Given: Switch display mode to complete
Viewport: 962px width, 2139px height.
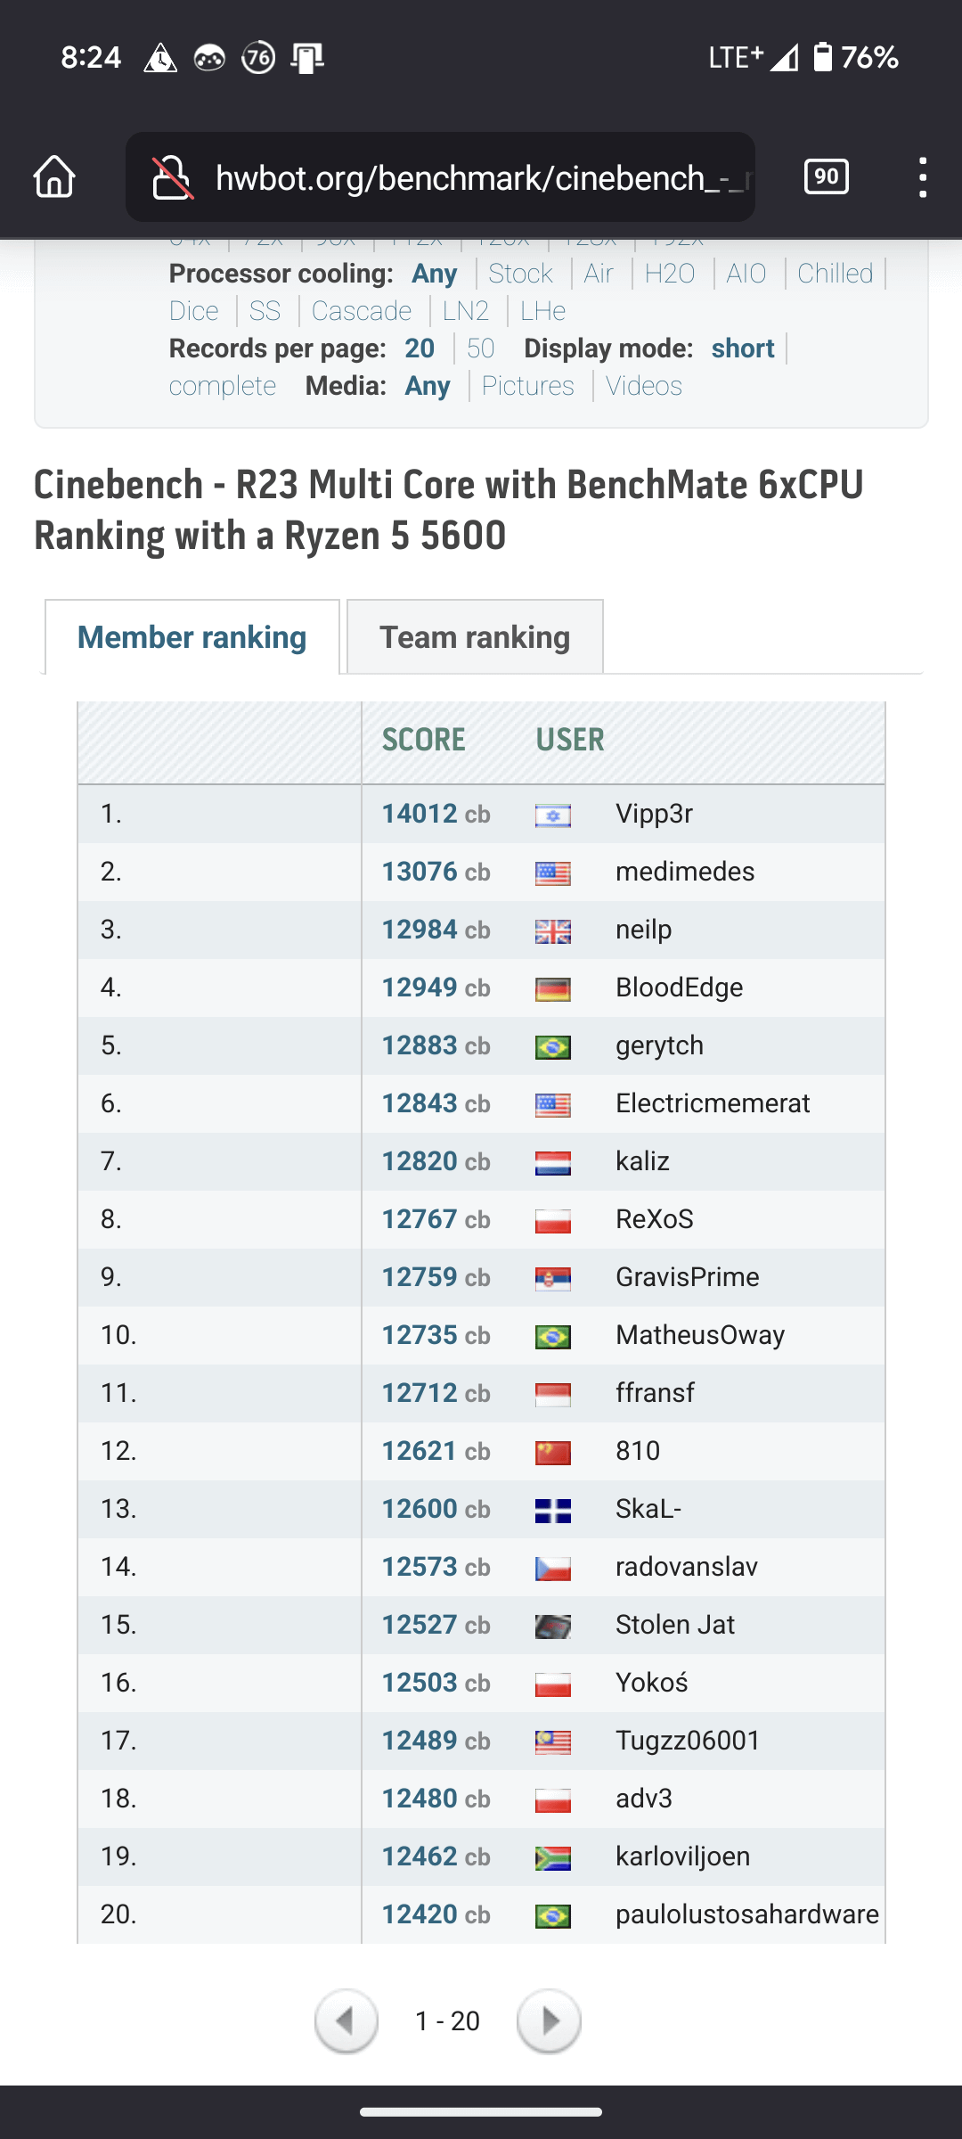Looking at the screenshot, I should pyautogui.click(x=223, y=386).
